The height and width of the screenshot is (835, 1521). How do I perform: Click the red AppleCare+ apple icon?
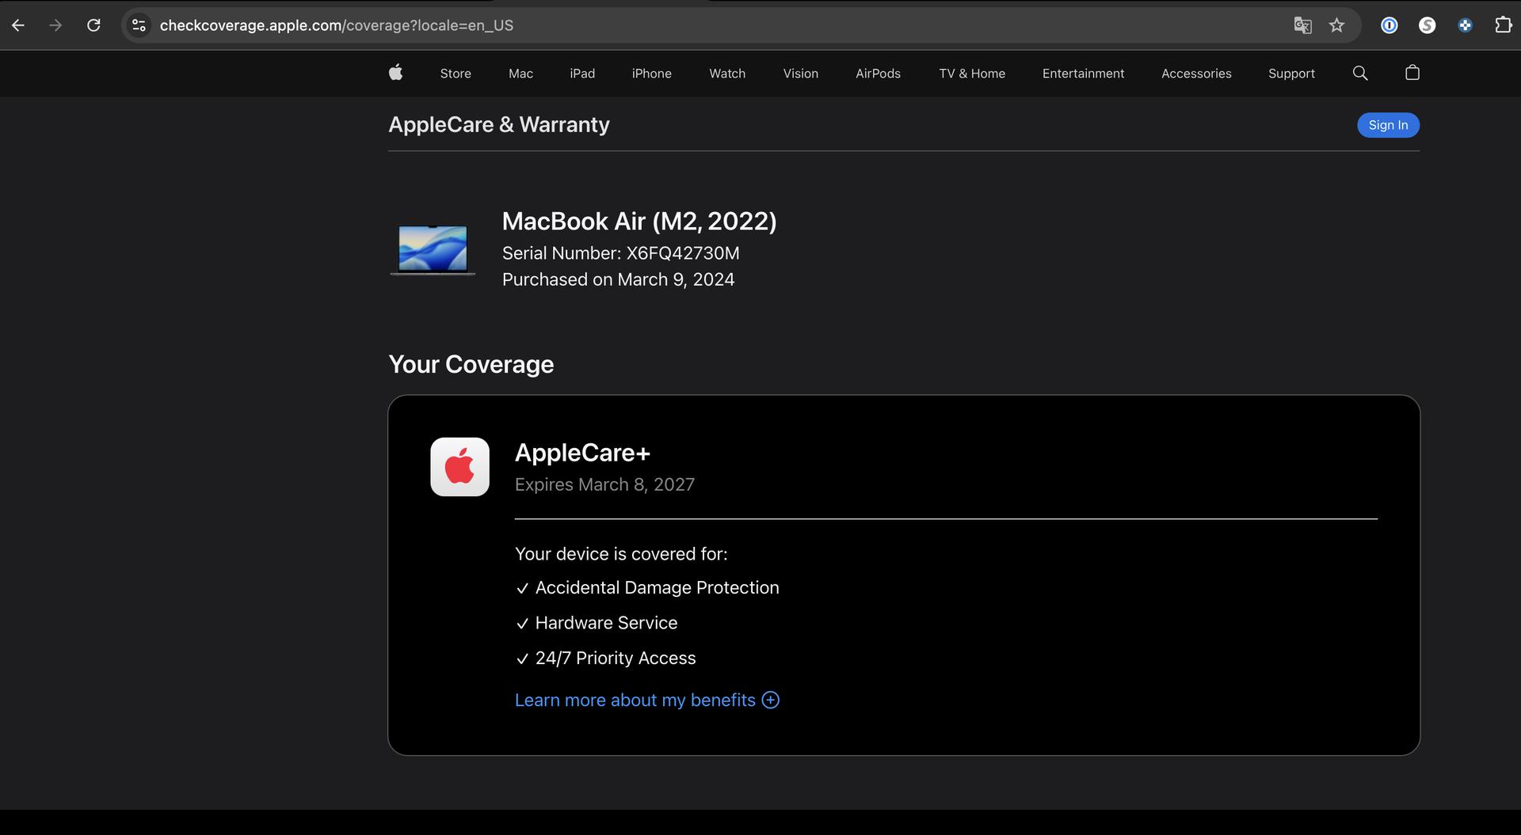pyautogui.click(x=459, y=467)
